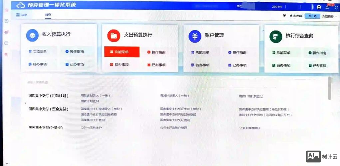Click the 执行综合查询 card title
Viewport: 340px width, 166px height.
click(x=299, y=36)
